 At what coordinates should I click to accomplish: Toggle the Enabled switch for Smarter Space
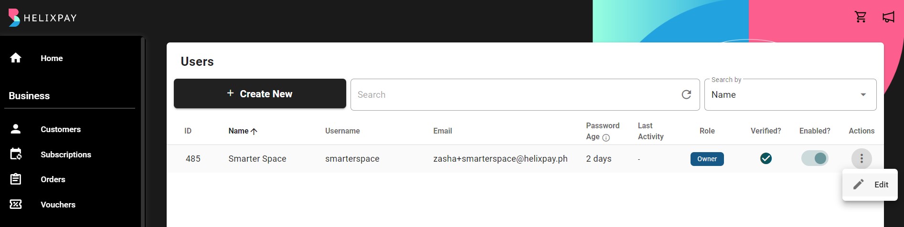(815, 158)
